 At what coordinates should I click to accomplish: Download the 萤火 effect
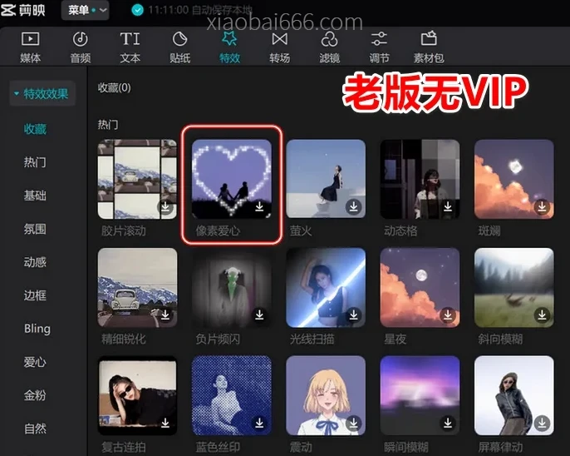353,206
